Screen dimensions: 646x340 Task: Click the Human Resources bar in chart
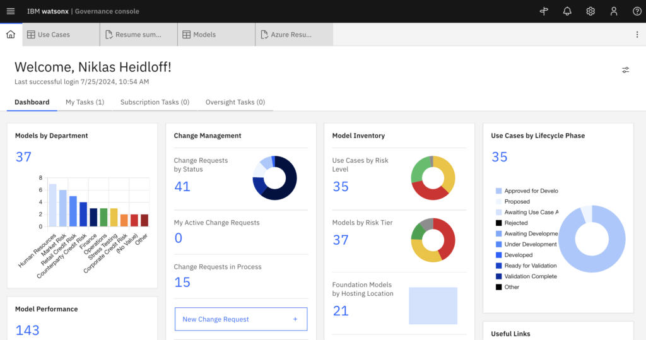coord(53,205)
